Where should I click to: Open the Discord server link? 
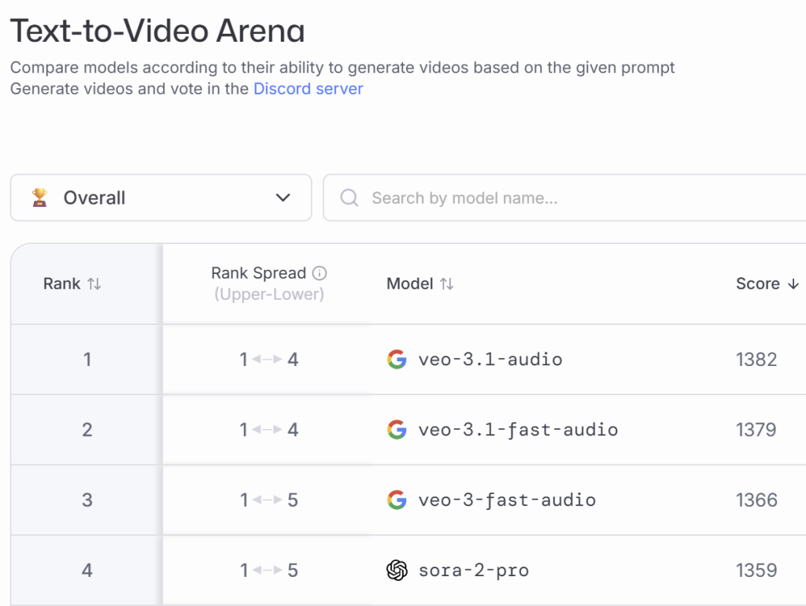(x=308, y=89)
